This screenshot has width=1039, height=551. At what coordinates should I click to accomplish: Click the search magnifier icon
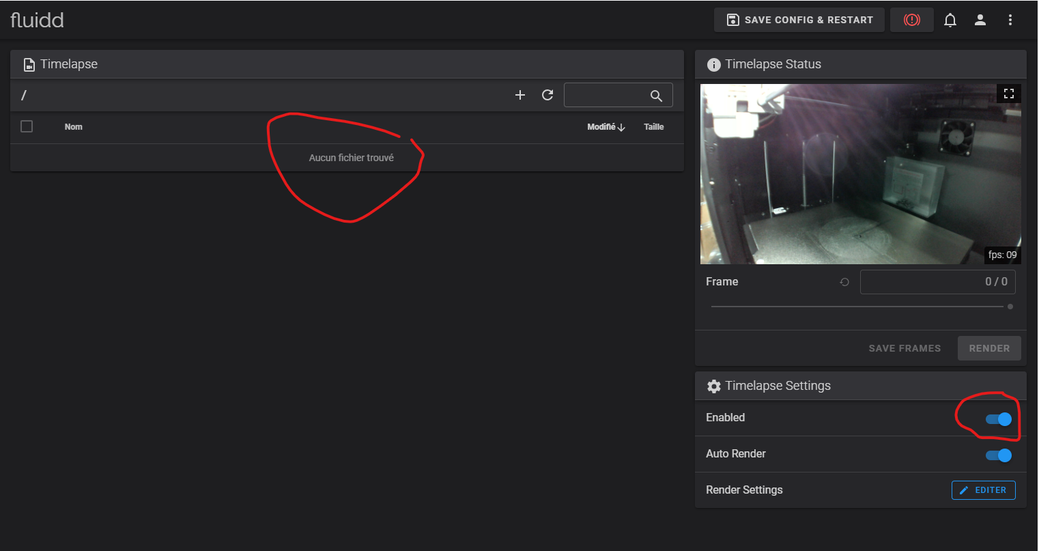pyautogui.click(x=656, y=96)
